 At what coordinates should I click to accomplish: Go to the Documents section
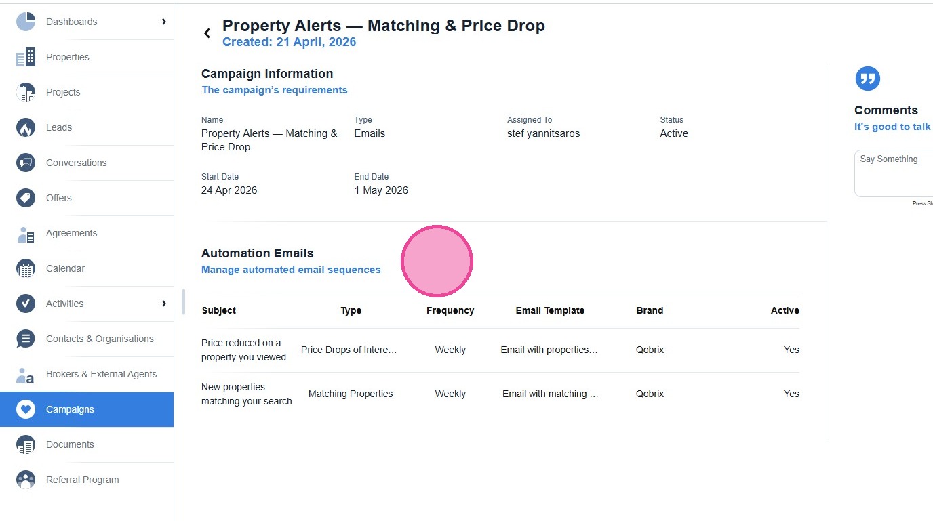(x=70, y=444)
